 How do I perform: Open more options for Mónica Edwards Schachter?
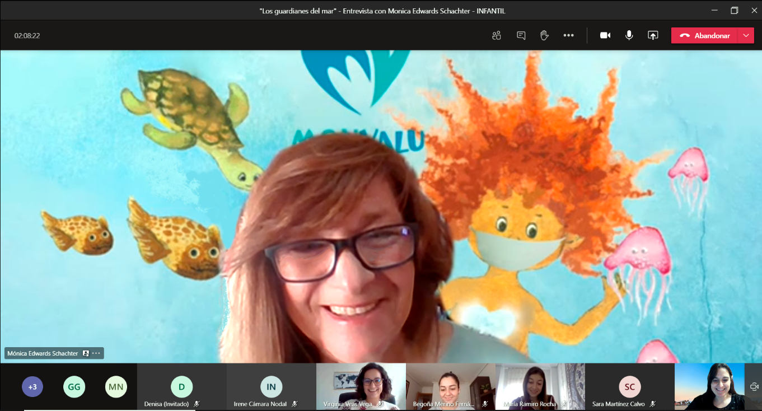point(96,353)
